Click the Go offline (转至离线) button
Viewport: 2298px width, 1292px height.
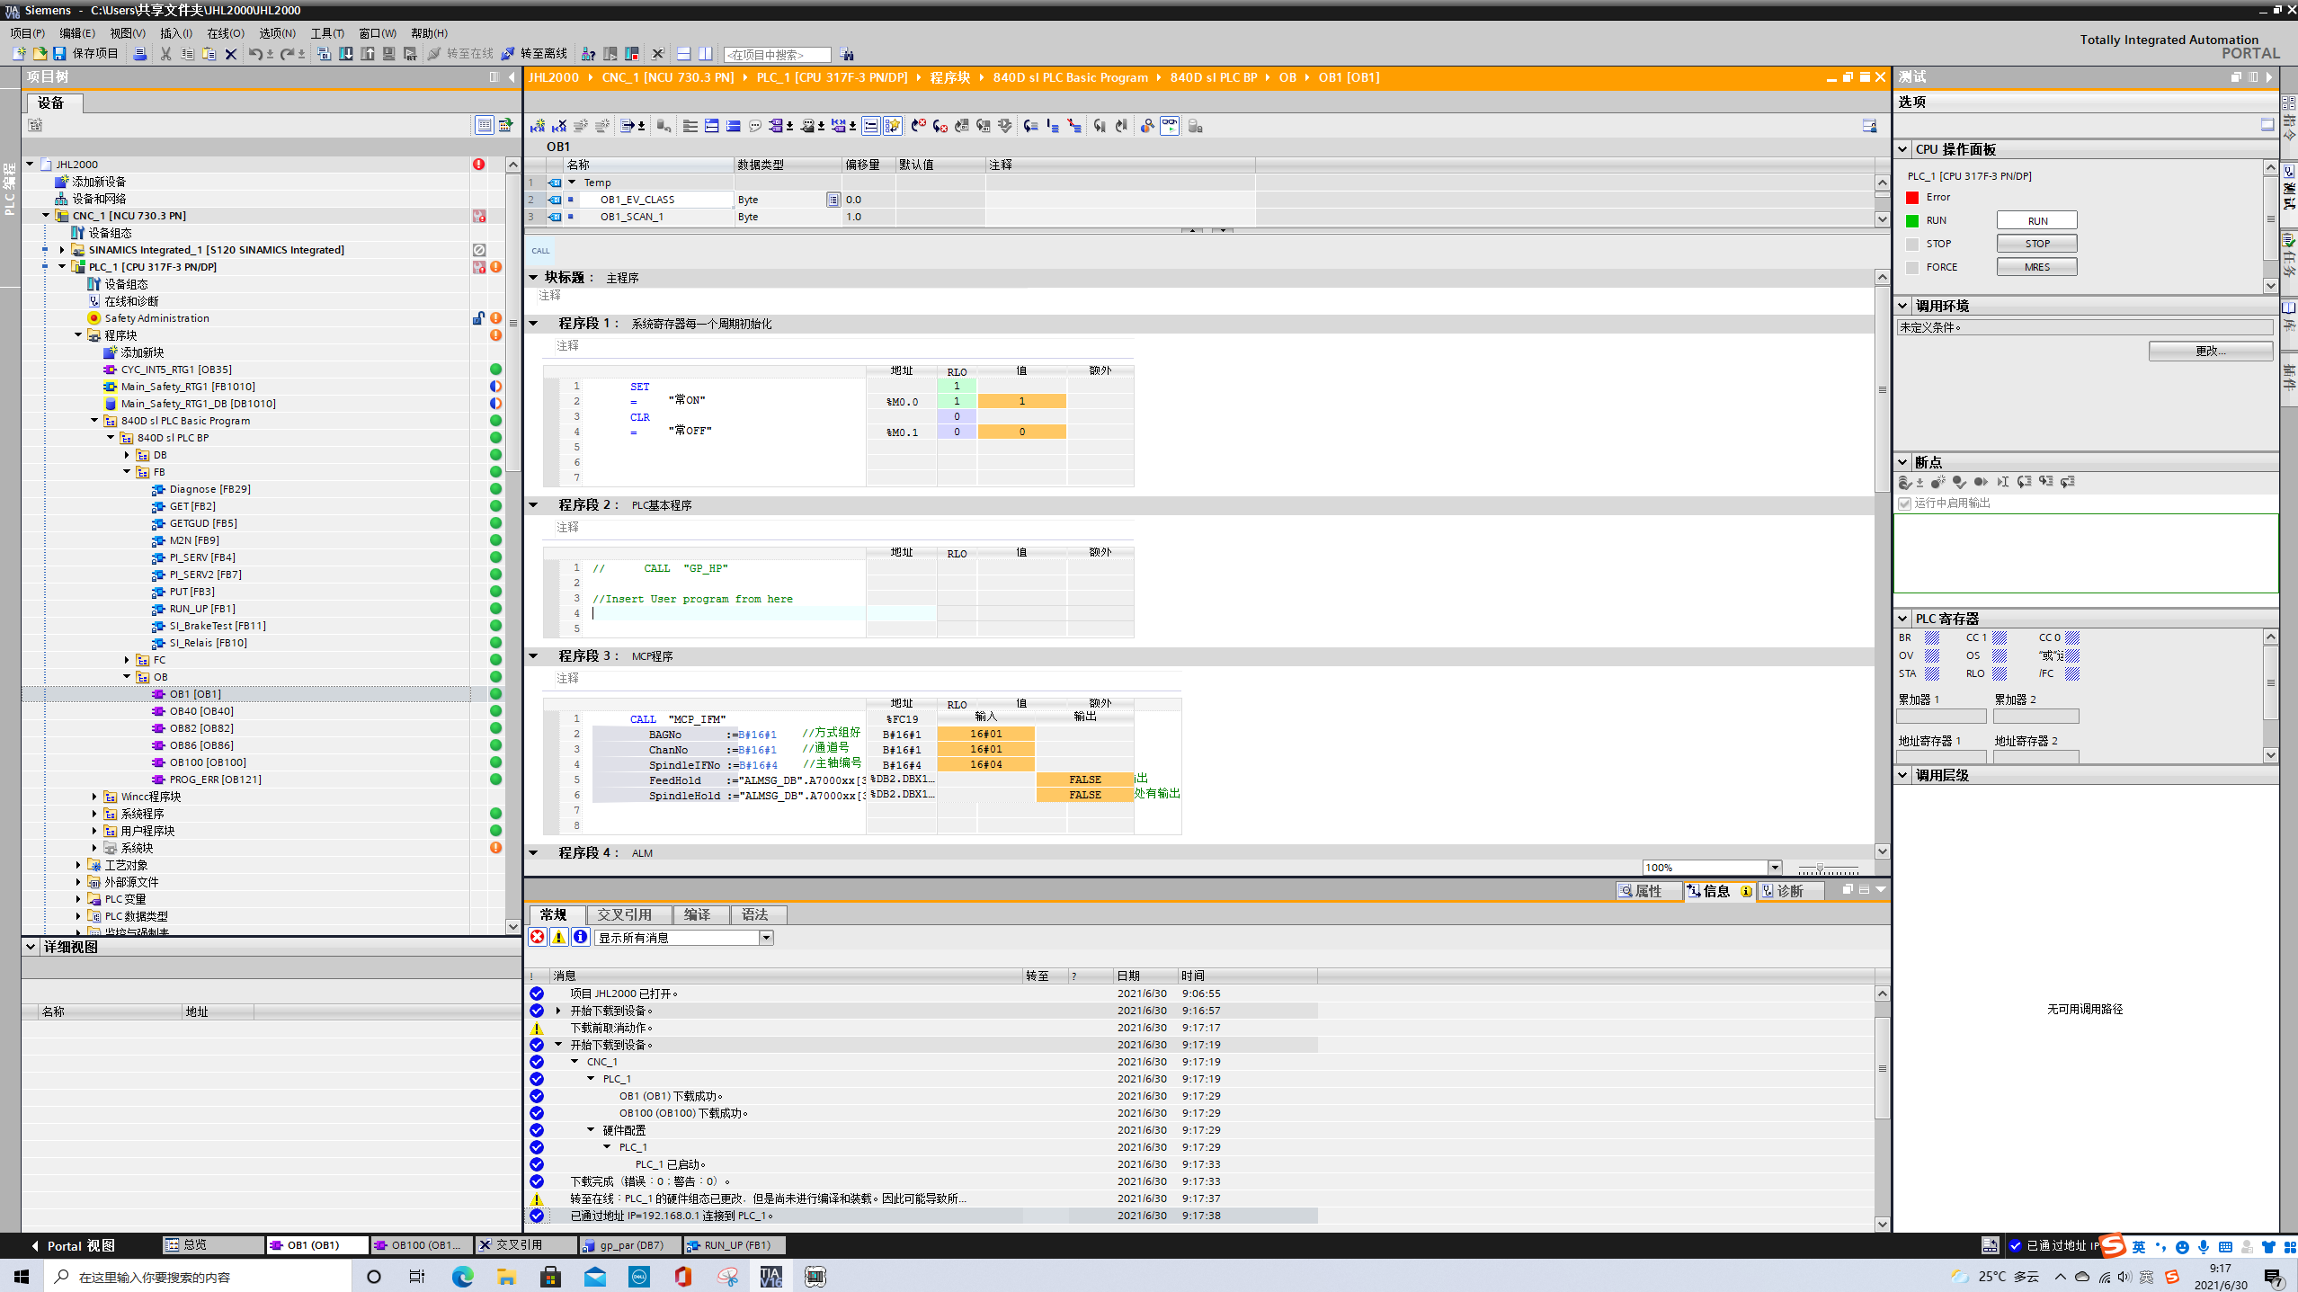click(534, 54)
